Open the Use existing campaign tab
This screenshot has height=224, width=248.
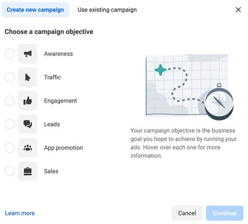pyautogui.click(x=107, y=10)
